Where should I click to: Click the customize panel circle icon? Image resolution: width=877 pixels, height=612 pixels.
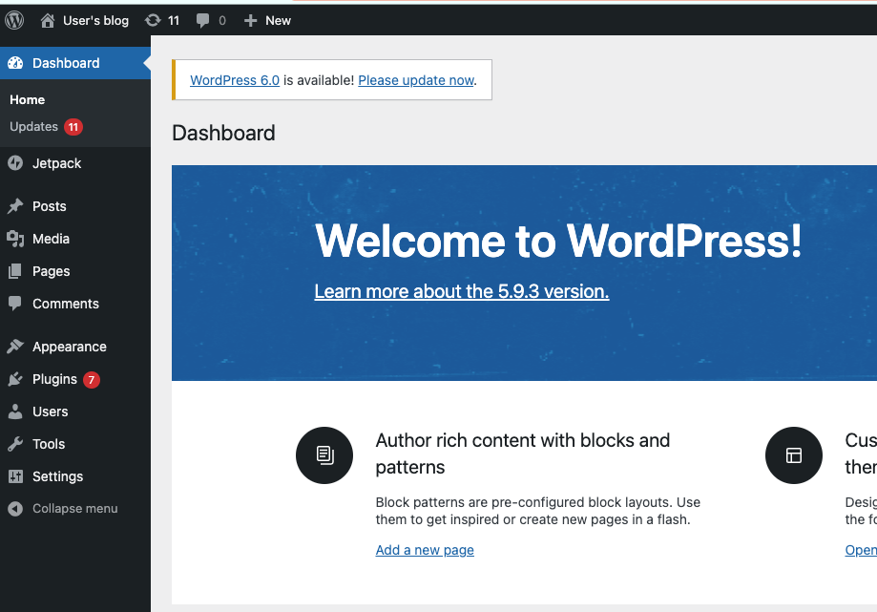[x=794, y=455]
